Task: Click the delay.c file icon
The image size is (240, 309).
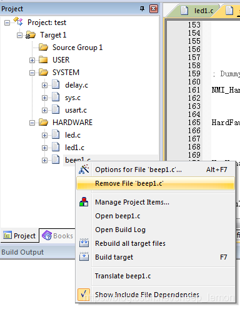Action: 56,85
